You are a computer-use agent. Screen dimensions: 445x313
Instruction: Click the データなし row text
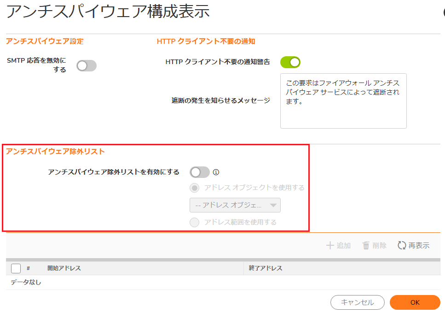(x=26, y=282)
